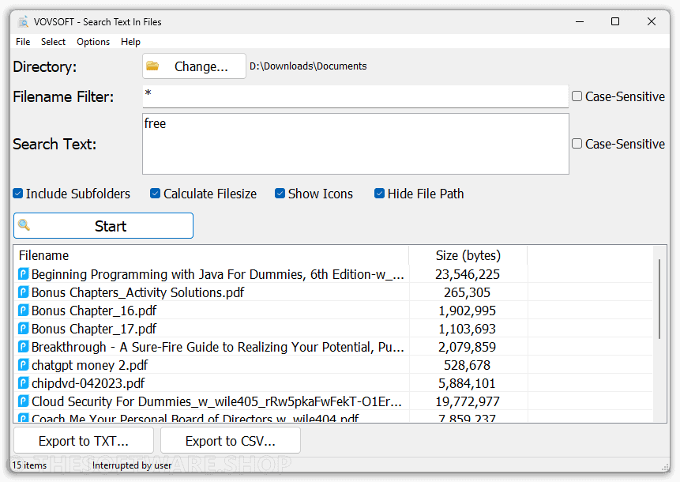The height and width of the screenshot is (482, 680).
Task: Click the PDF icon beside chipdvd-042023.pdf
Action: pyautogui.click(x=24, y=383)
